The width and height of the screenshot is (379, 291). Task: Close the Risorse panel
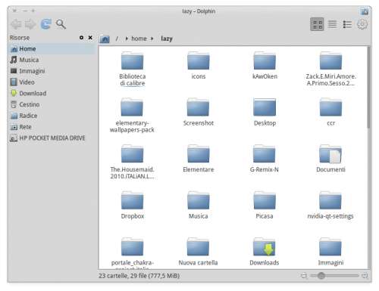[x=90, y=38]
